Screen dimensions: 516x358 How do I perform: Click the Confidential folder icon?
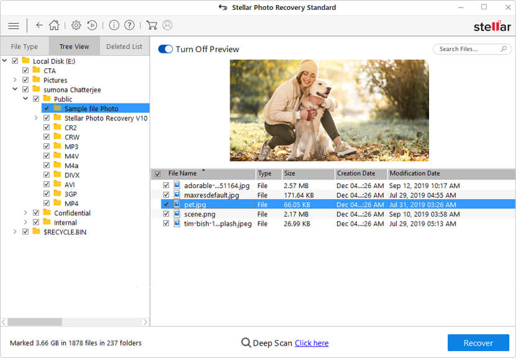tap(47, 212)
